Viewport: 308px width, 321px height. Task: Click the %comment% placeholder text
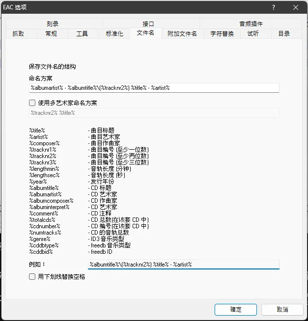44,214
